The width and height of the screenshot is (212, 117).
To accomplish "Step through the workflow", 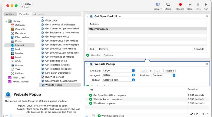I will (x=190, y=6).
